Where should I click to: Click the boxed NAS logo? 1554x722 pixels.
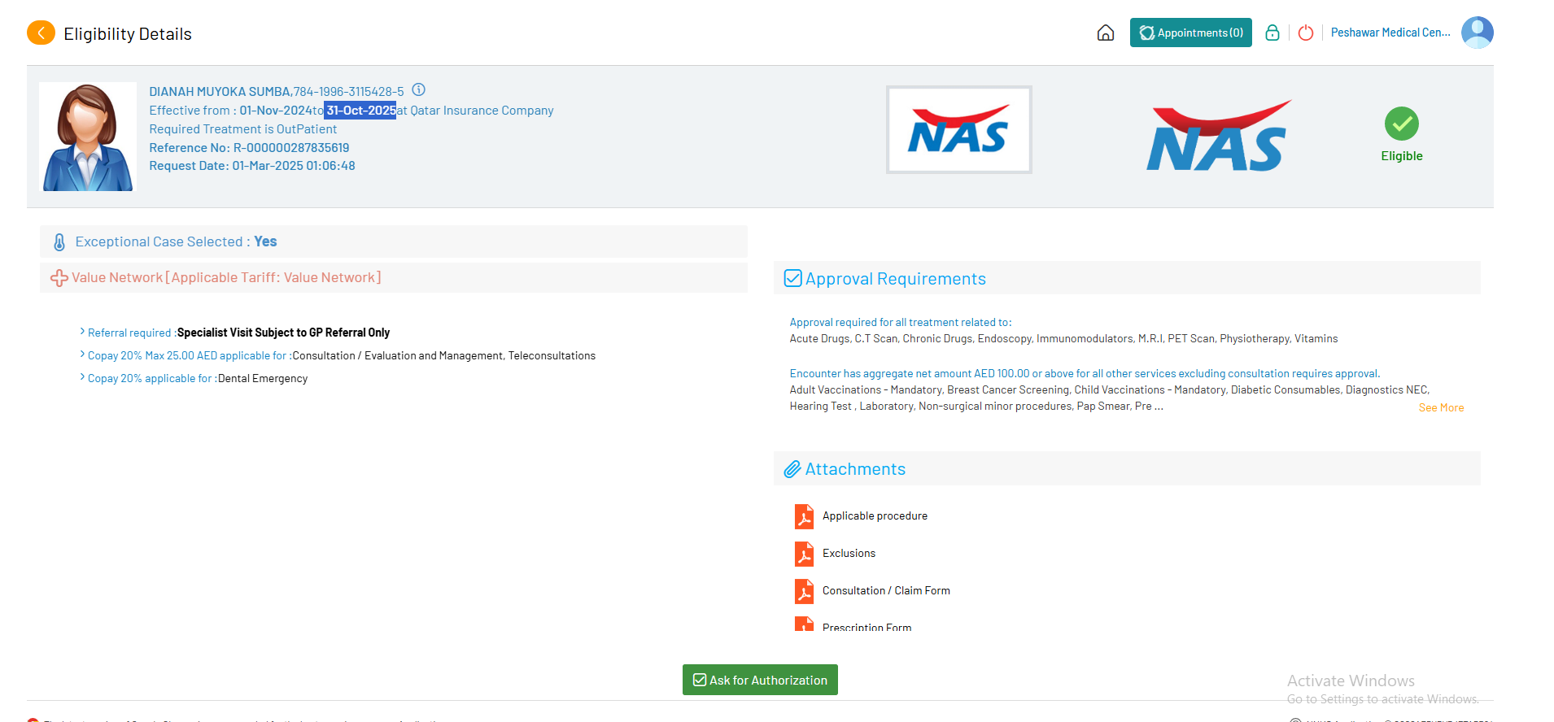pos(959,130)
